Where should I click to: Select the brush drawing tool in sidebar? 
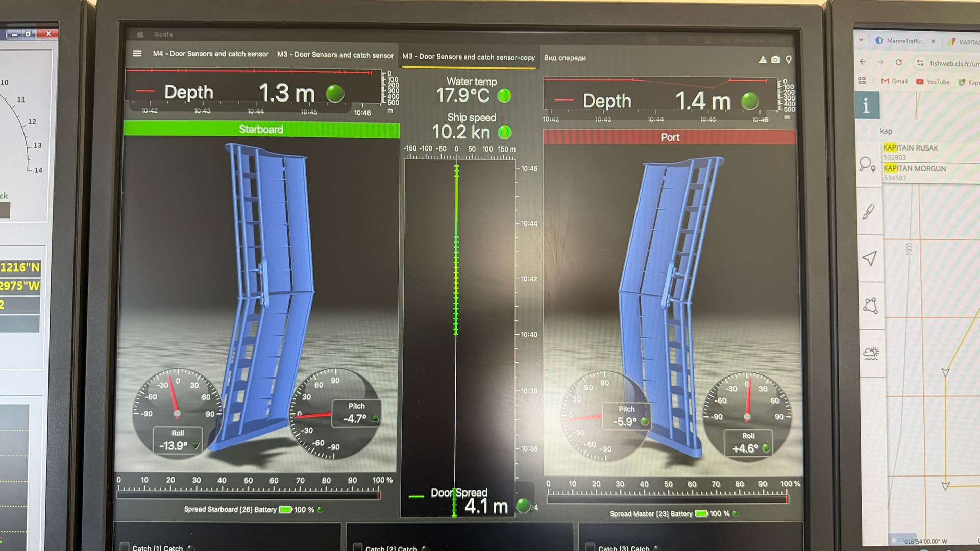[869, 211]
